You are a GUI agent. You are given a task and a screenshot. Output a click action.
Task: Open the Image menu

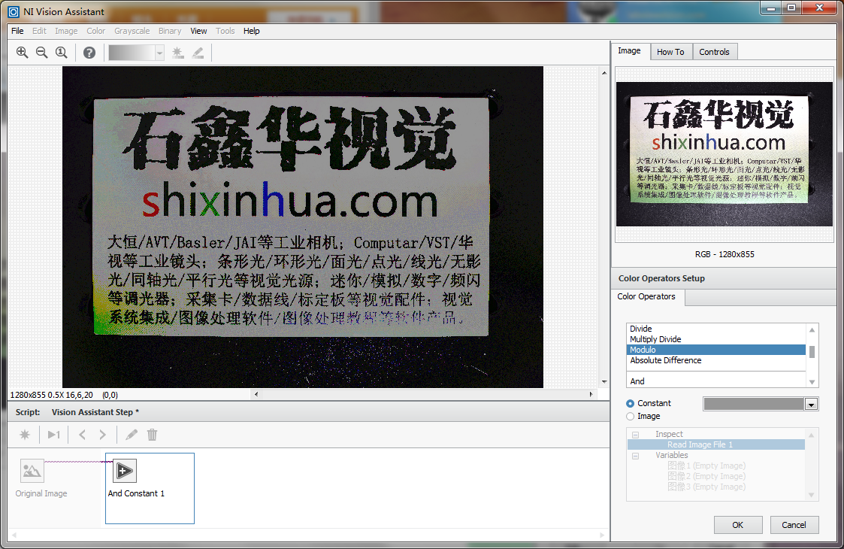[66, 31]
